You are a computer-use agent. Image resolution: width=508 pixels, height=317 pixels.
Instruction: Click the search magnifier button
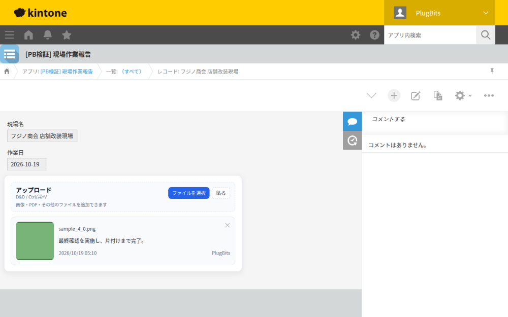pyautogui.click(x=485, y=35)
